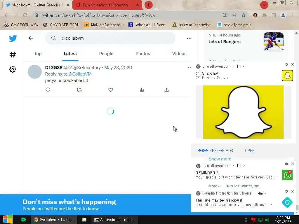Open the Windows 11 Dow bookmark
This screenshot has height=224, width=299.
148,25
